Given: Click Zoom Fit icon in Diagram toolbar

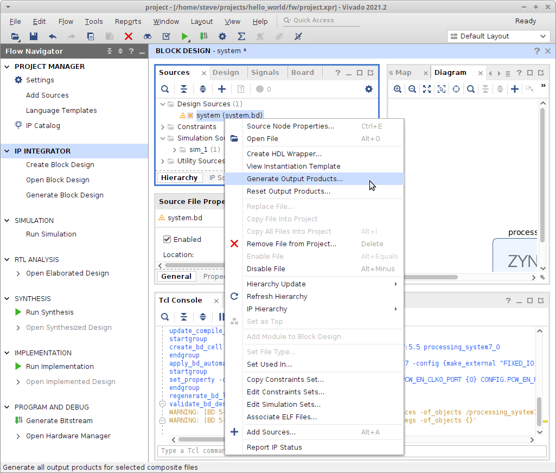Looking at the screenshot, I should [x=427, y=89].
